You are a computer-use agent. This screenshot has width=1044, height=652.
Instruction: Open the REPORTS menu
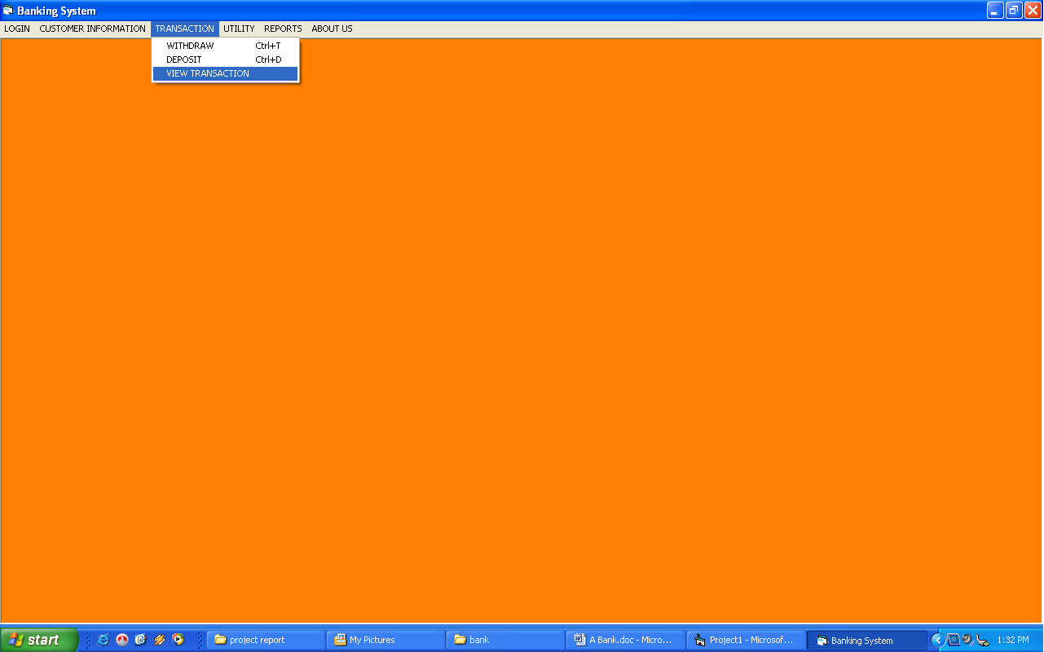pos(282,29)
